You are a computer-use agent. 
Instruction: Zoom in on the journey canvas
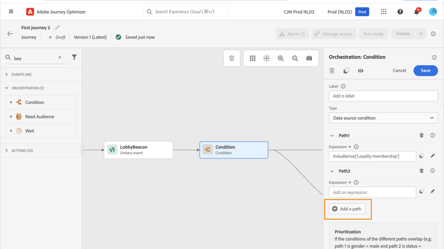(281, 58)
